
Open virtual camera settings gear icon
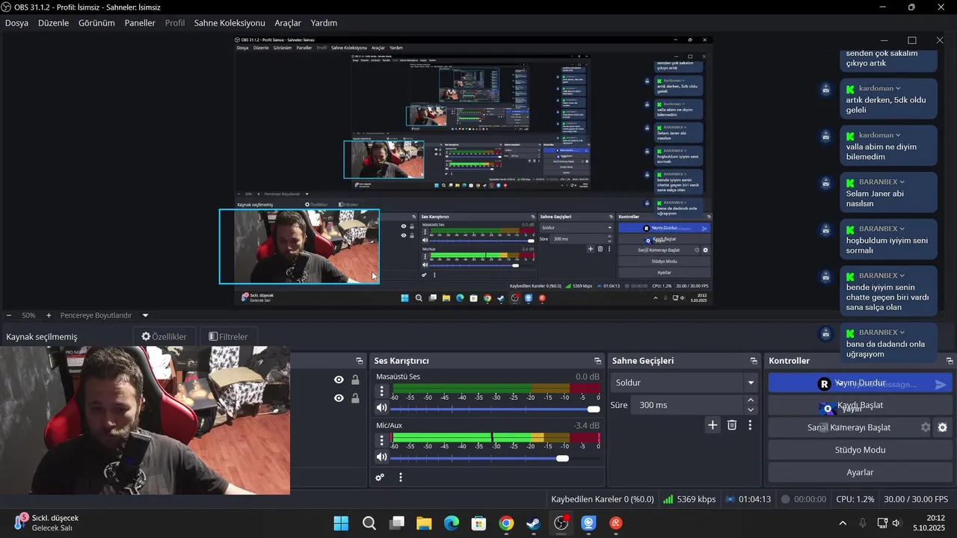pos(942,427)
